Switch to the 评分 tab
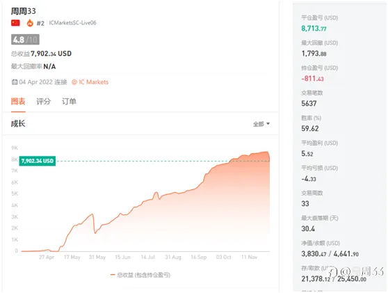The image size is (388, 293). [44, 102]
